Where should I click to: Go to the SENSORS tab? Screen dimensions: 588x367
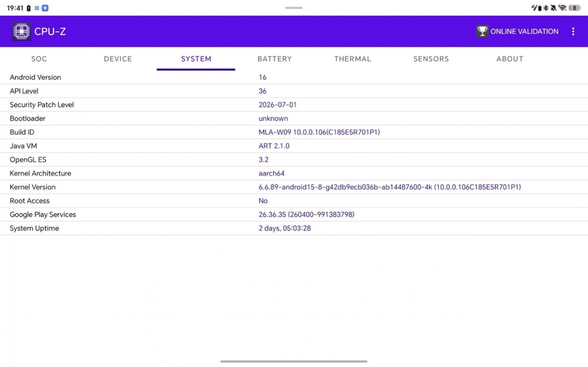[x=431, y=59]
